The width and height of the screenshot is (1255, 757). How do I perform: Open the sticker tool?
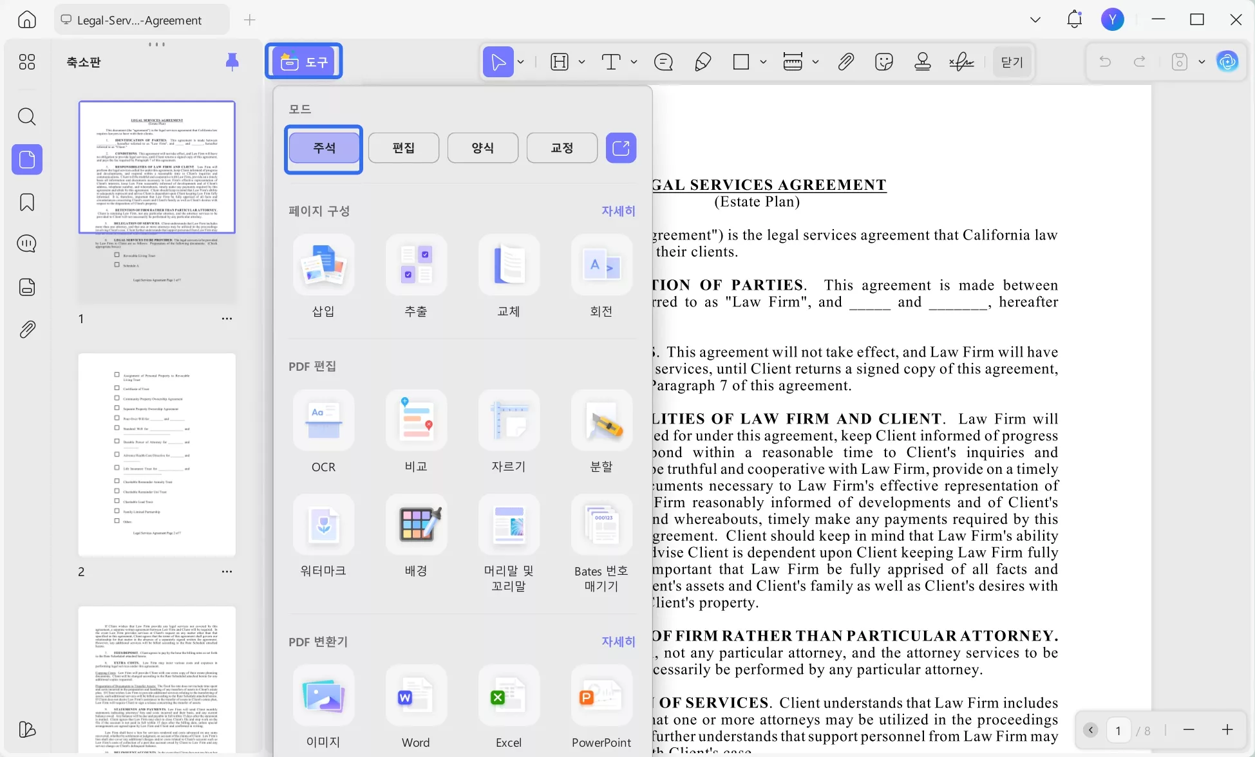(883, 61)
